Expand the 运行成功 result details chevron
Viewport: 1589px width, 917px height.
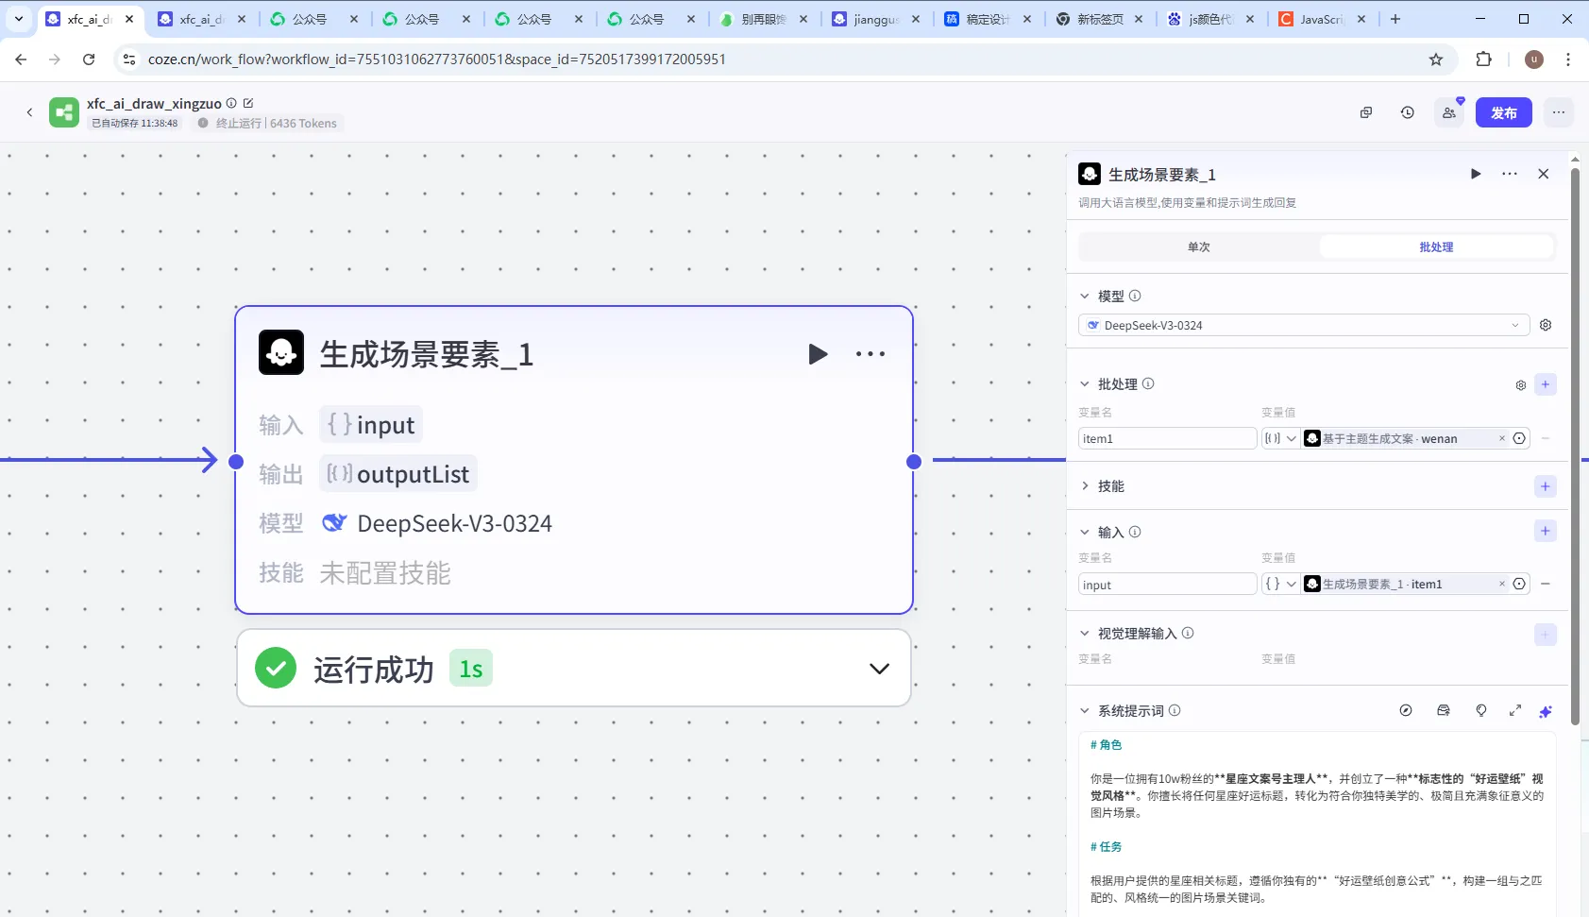(879, 669)
